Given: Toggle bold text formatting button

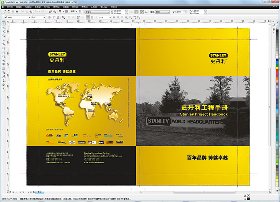Looking at the screenshot, I should coord(50,17).
